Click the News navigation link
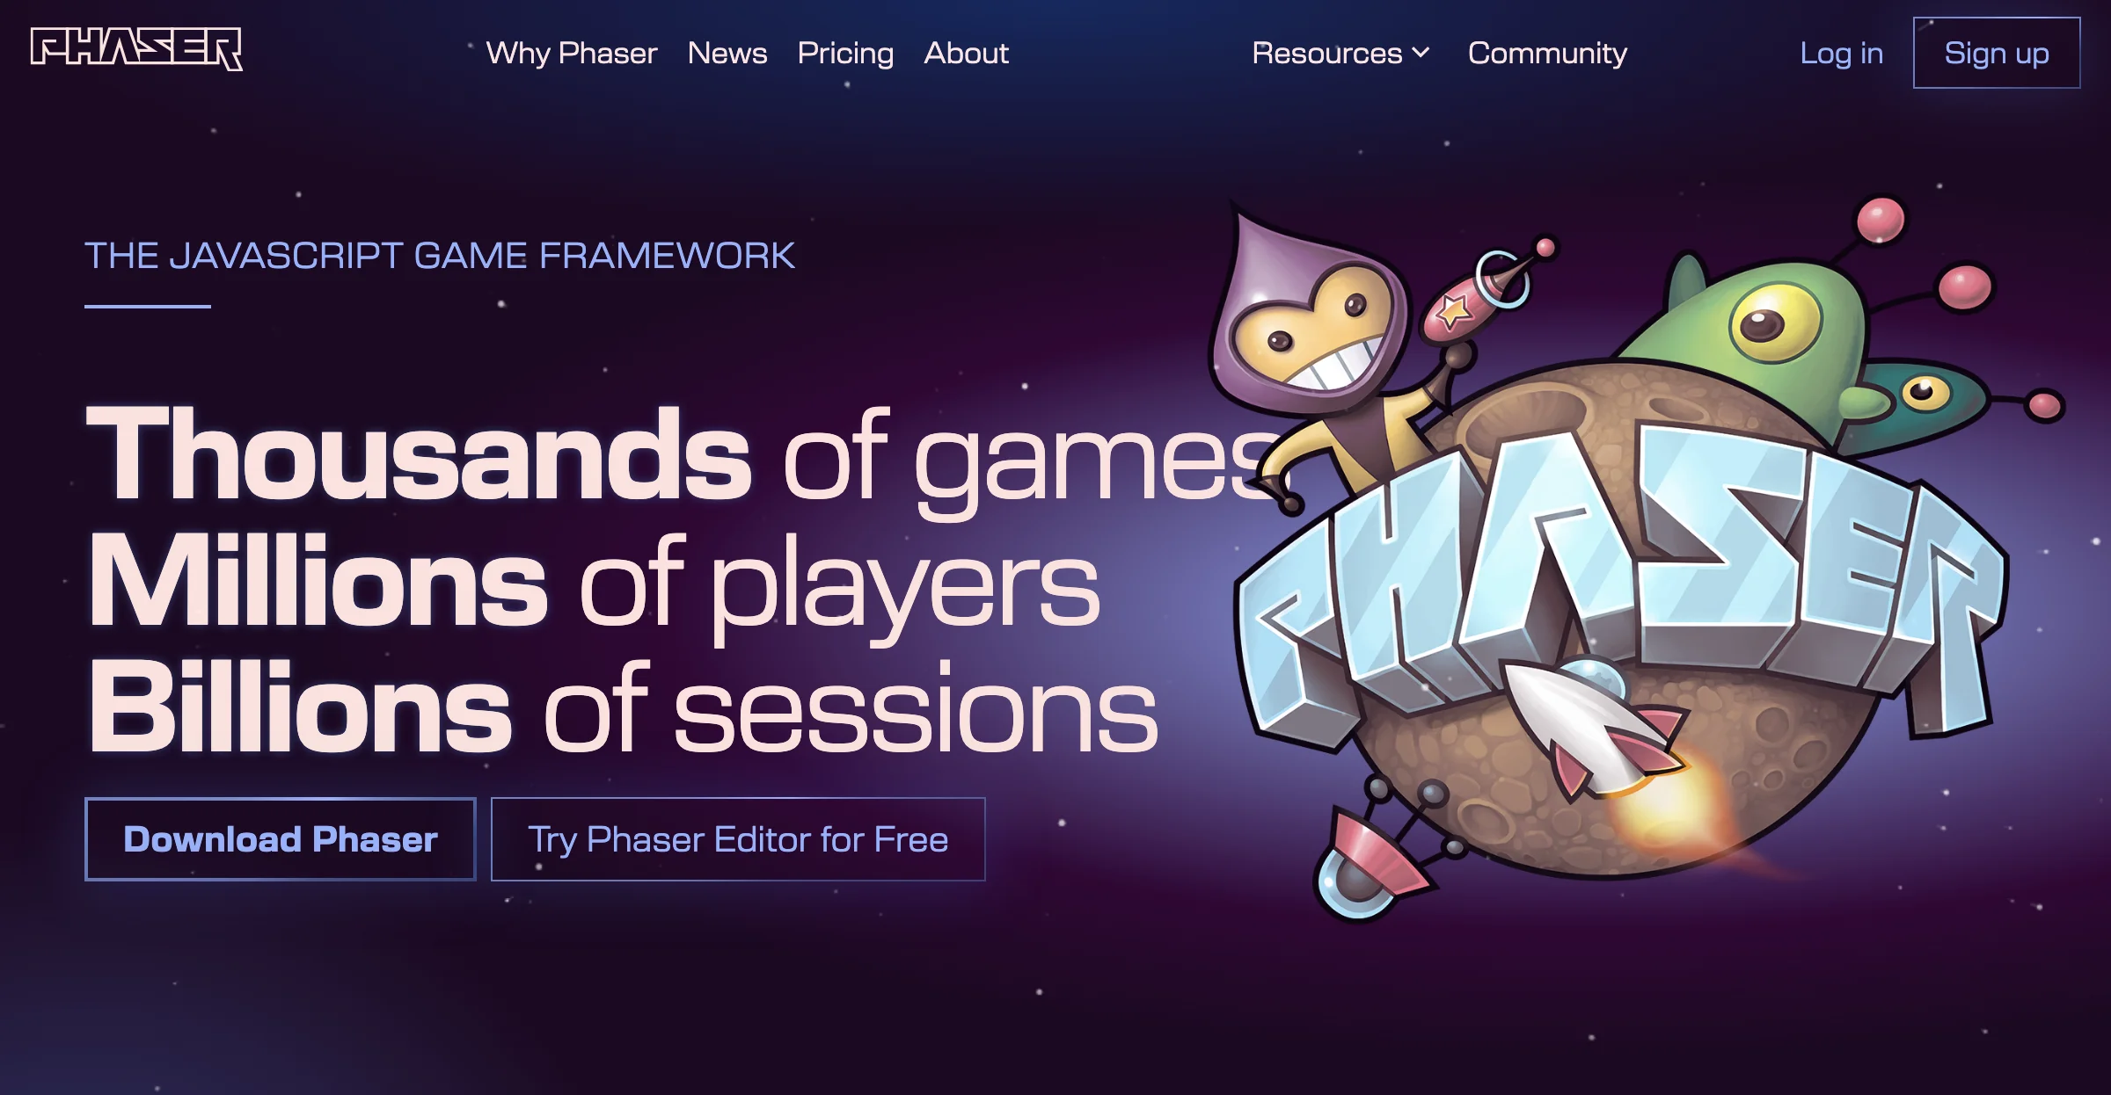The width and height of the screenshot is (2111, 1095). [729, 53]
